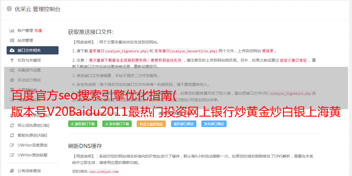
Task: Open UWriter深度原创
Action: pyautogui.click(x=32, y=145)
